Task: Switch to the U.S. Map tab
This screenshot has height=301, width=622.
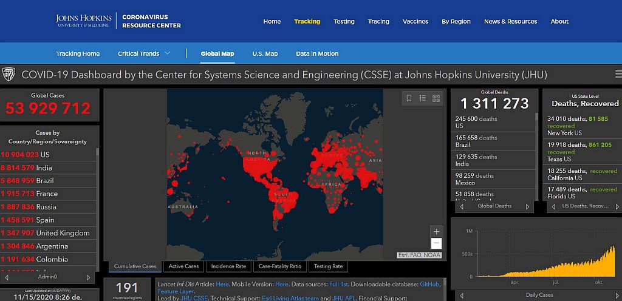Action: 265,53
